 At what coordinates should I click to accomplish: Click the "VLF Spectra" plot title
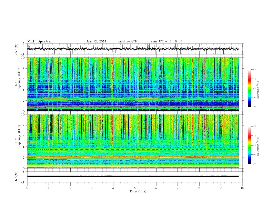[39, 41]
